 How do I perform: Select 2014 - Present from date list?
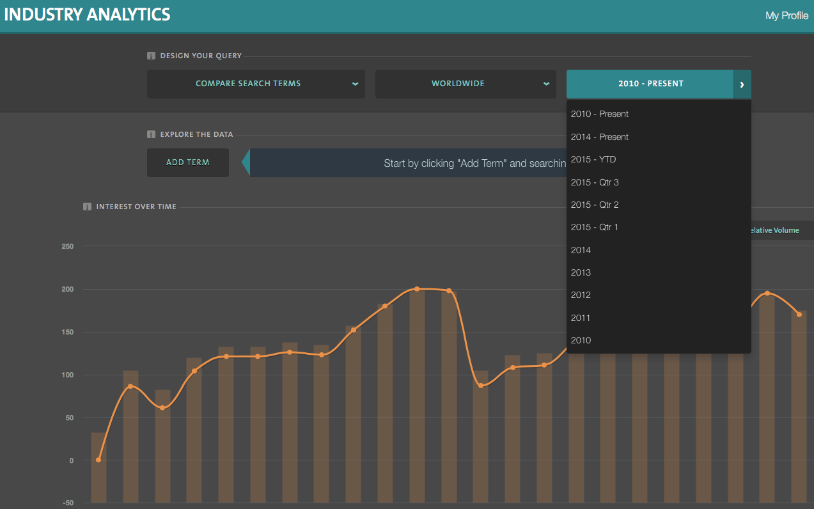coord(600,137)
